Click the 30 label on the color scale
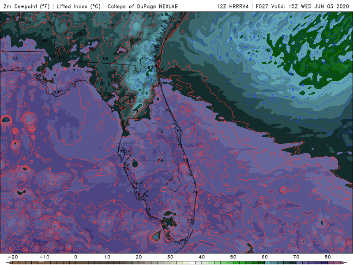Viewport: 353px width, 265px height. point(170,257)
